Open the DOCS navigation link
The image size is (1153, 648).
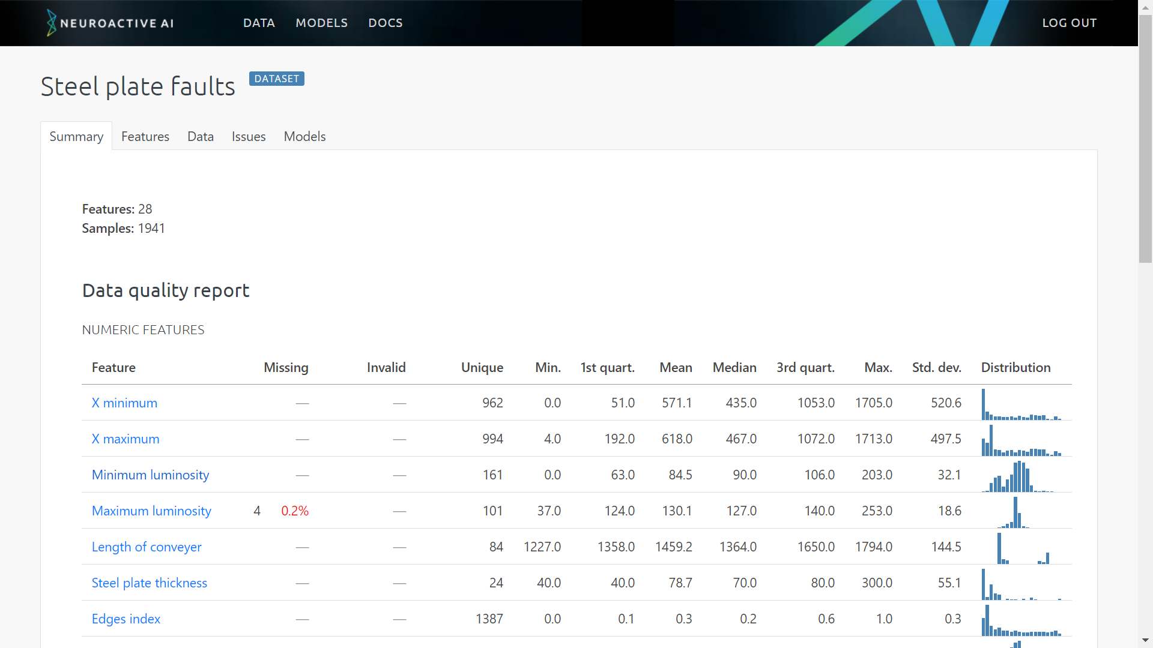(385, 23)
